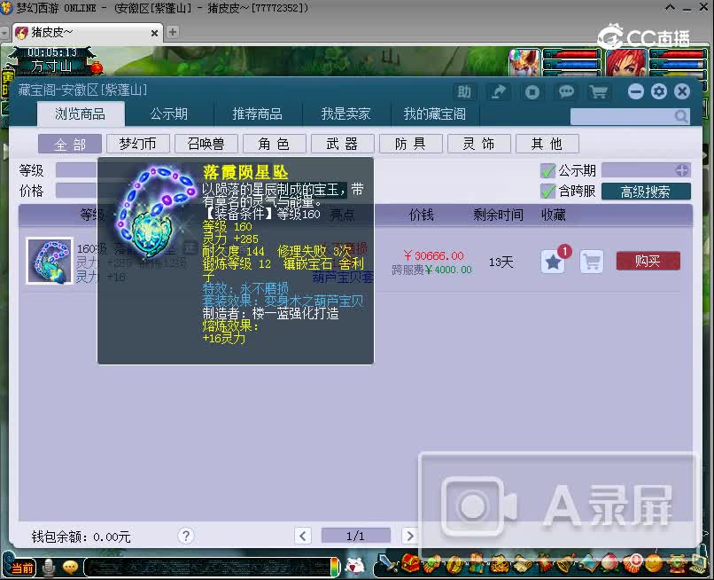Click the bell icon in bottom toolbar
714x580 pixels.
565,565
